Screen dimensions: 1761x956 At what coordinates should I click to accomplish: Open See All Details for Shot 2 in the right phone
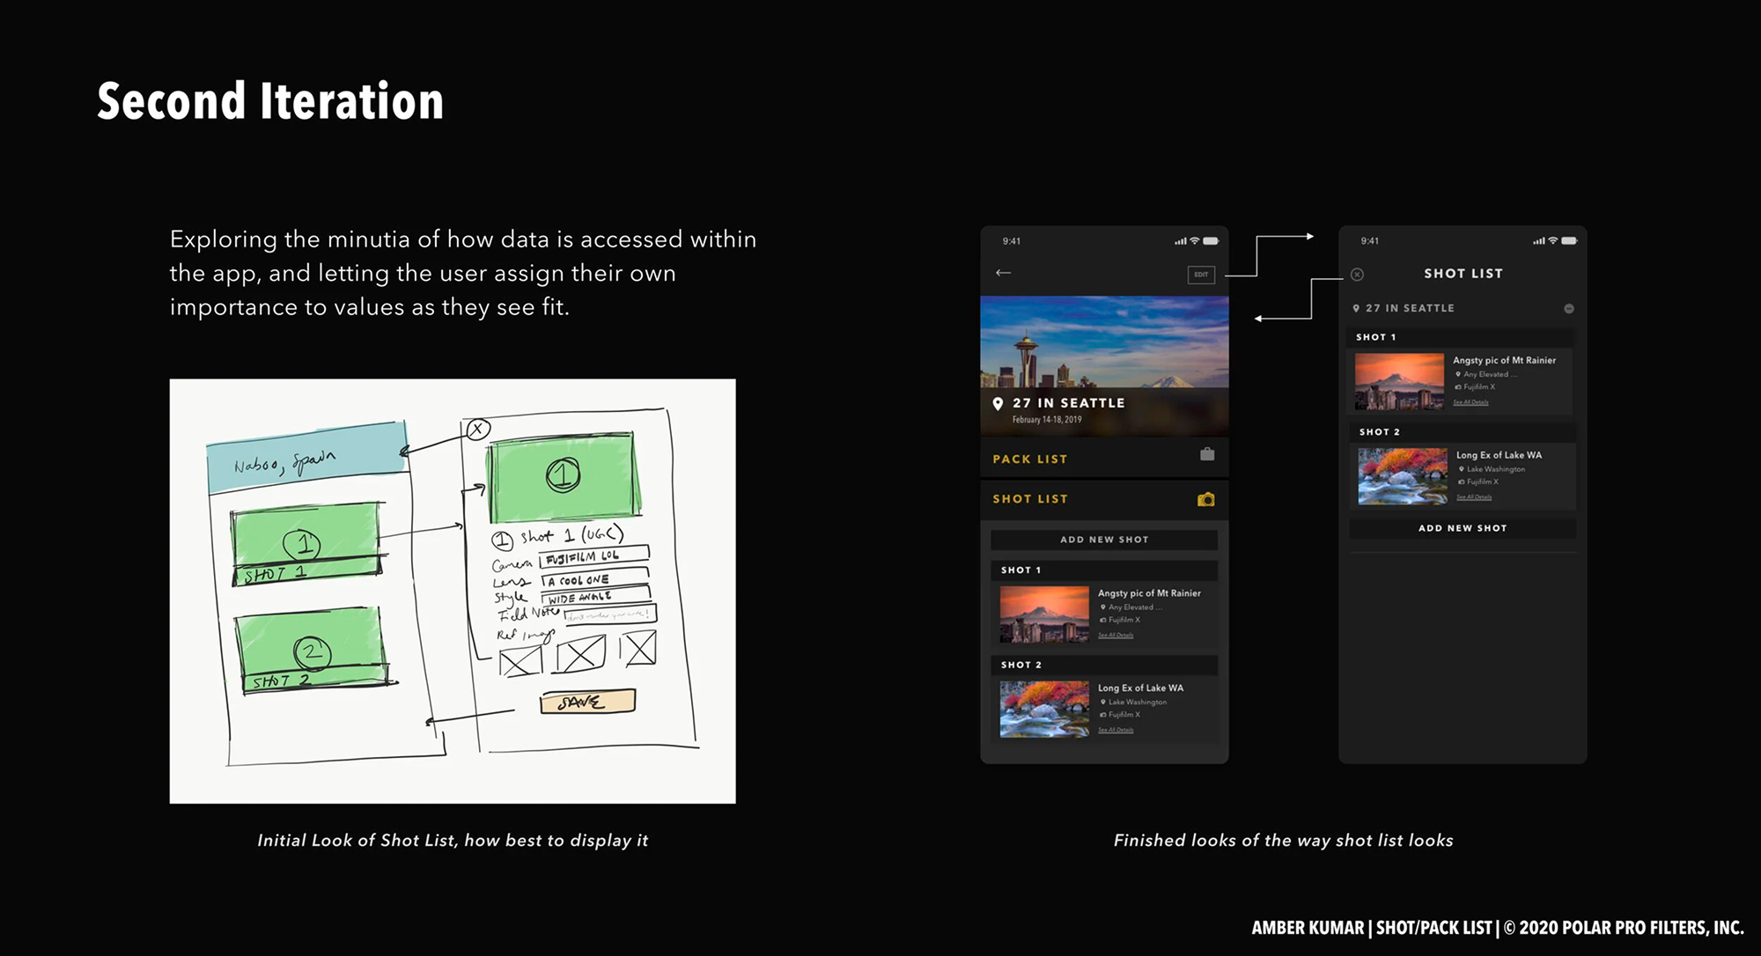tap(1473, 497)
